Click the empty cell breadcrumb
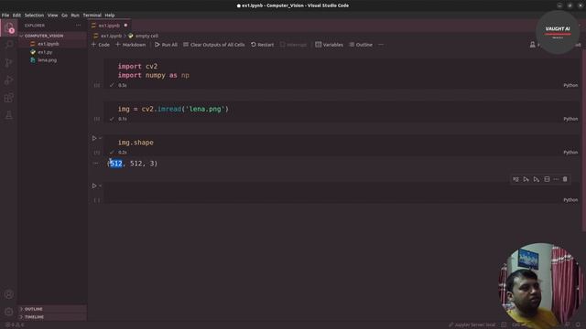This screenshot has width=586, height=329. coord(146,37)
